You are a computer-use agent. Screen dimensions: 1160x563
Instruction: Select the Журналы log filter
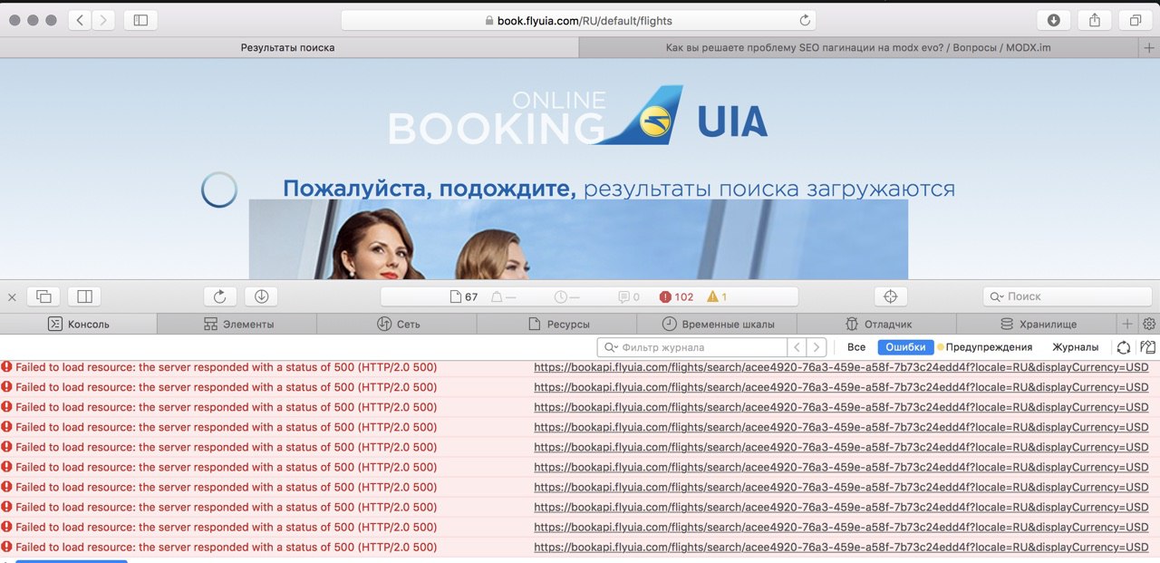[1075, 347]
